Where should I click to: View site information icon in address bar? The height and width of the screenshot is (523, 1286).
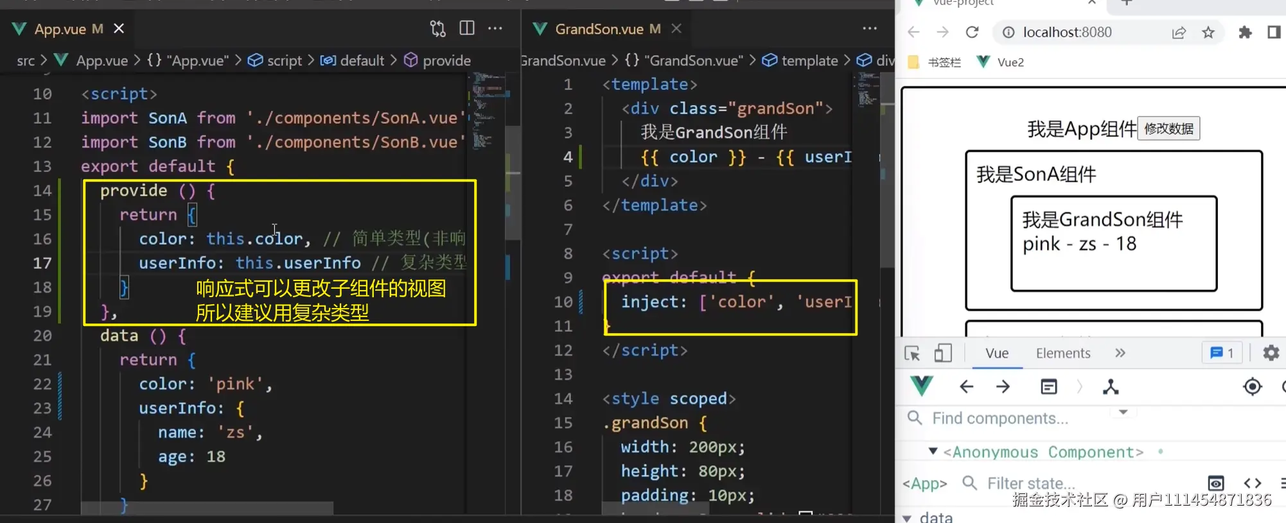[x=1009, y=32]
